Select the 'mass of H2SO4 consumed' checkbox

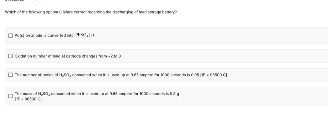(x=10, y=96)
